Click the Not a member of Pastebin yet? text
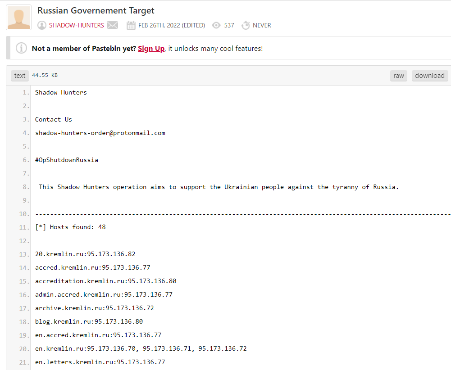Screen dimensions: 451x370 [84, 49]
